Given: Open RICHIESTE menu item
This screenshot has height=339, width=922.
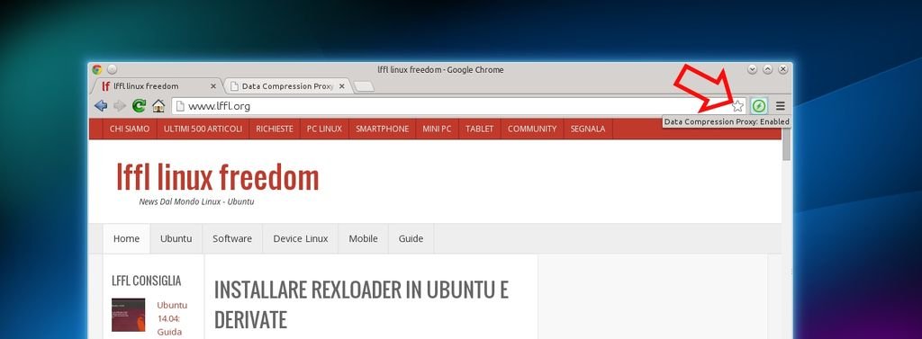Looking at the screenshot, I should point(275,129).
